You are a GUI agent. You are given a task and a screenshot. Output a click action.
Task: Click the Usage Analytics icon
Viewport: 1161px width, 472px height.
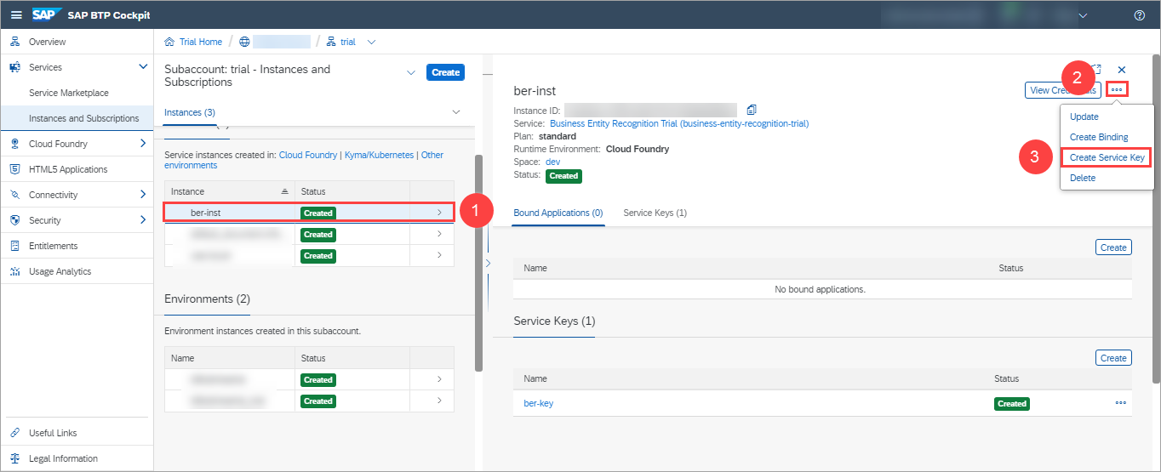coord(14,271)
